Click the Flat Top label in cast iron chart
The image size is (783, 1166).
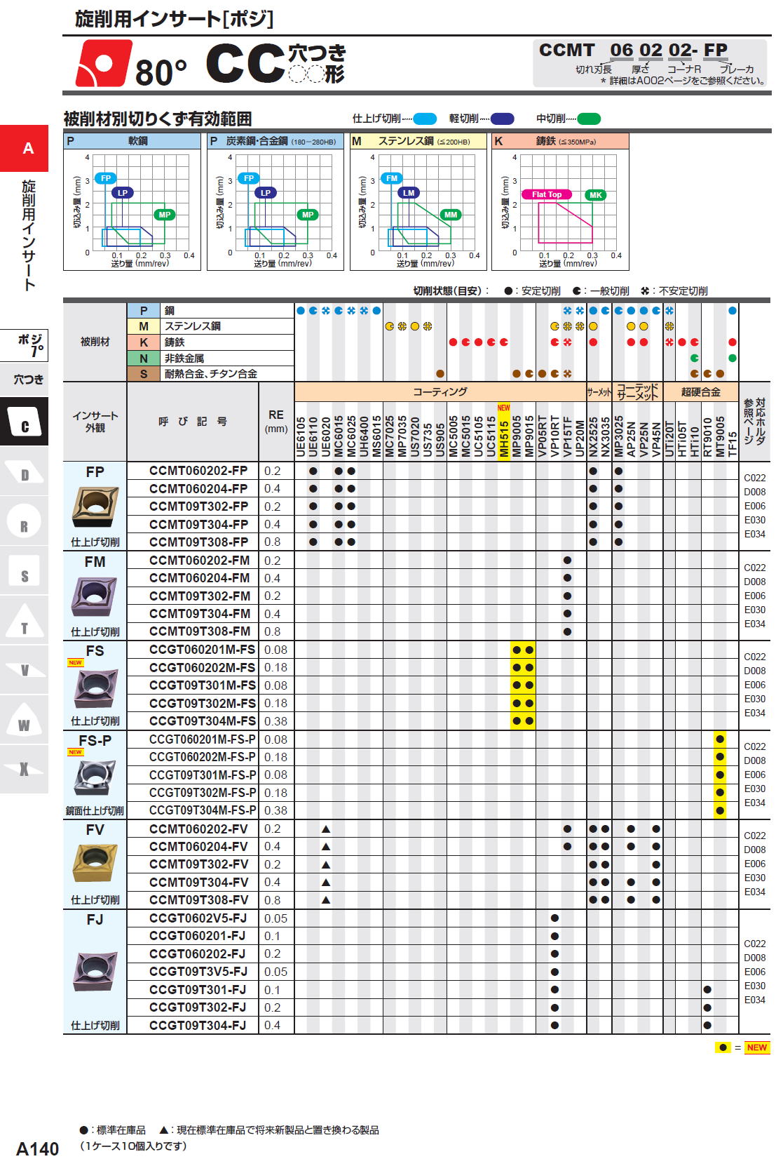547,194
